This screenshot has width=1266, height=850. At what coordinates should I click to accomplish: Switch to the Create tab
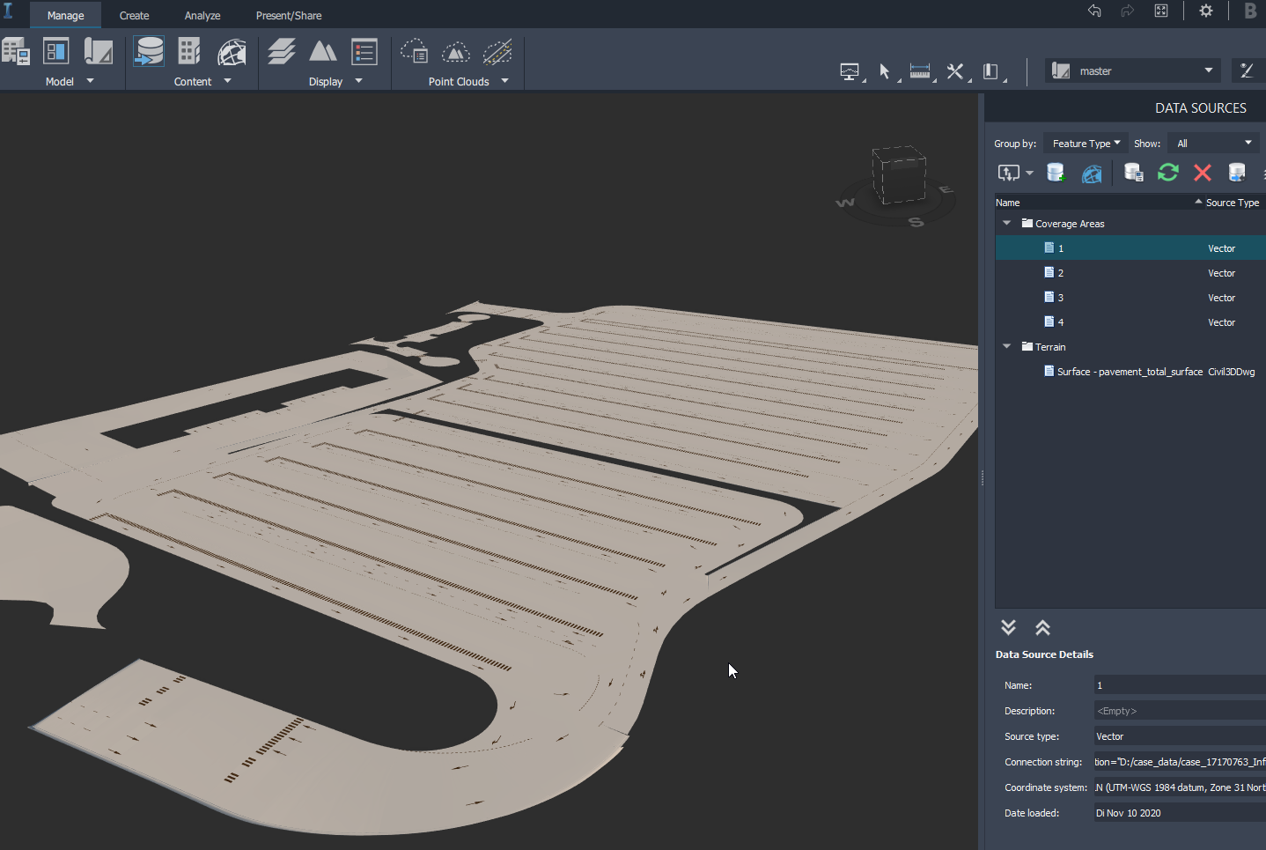coord(134,15)
